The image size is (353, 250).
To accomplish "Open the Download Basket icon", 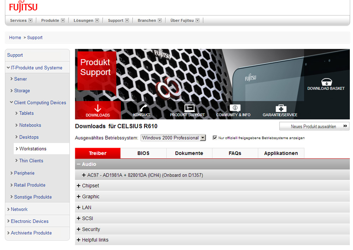I will pyautogui.click(x=327, y=81).
